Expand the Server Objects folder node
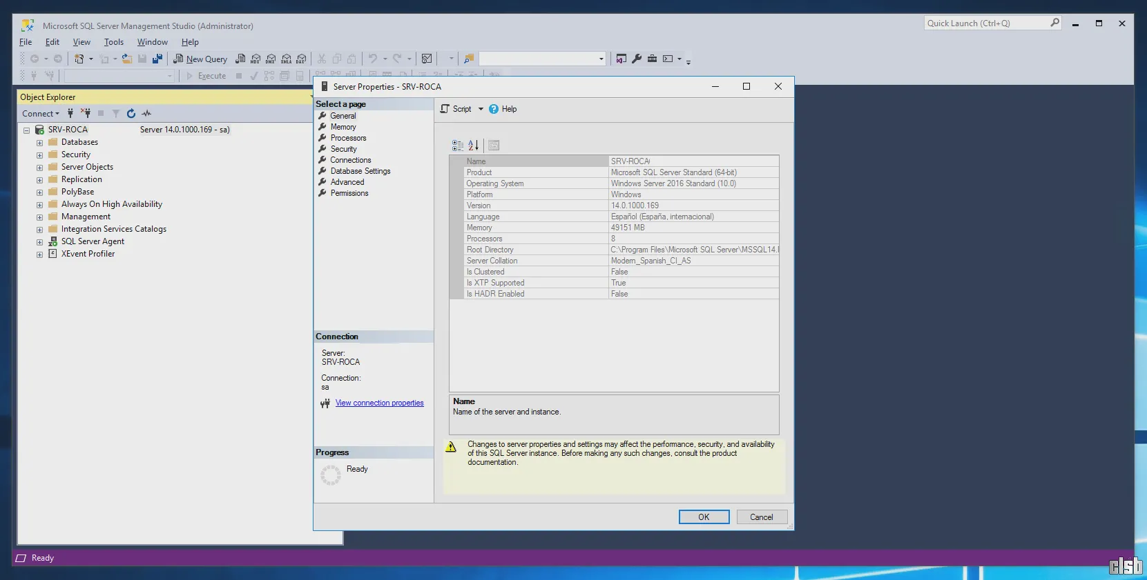Viewport: 1147px width, 580px height. [39, 168]
